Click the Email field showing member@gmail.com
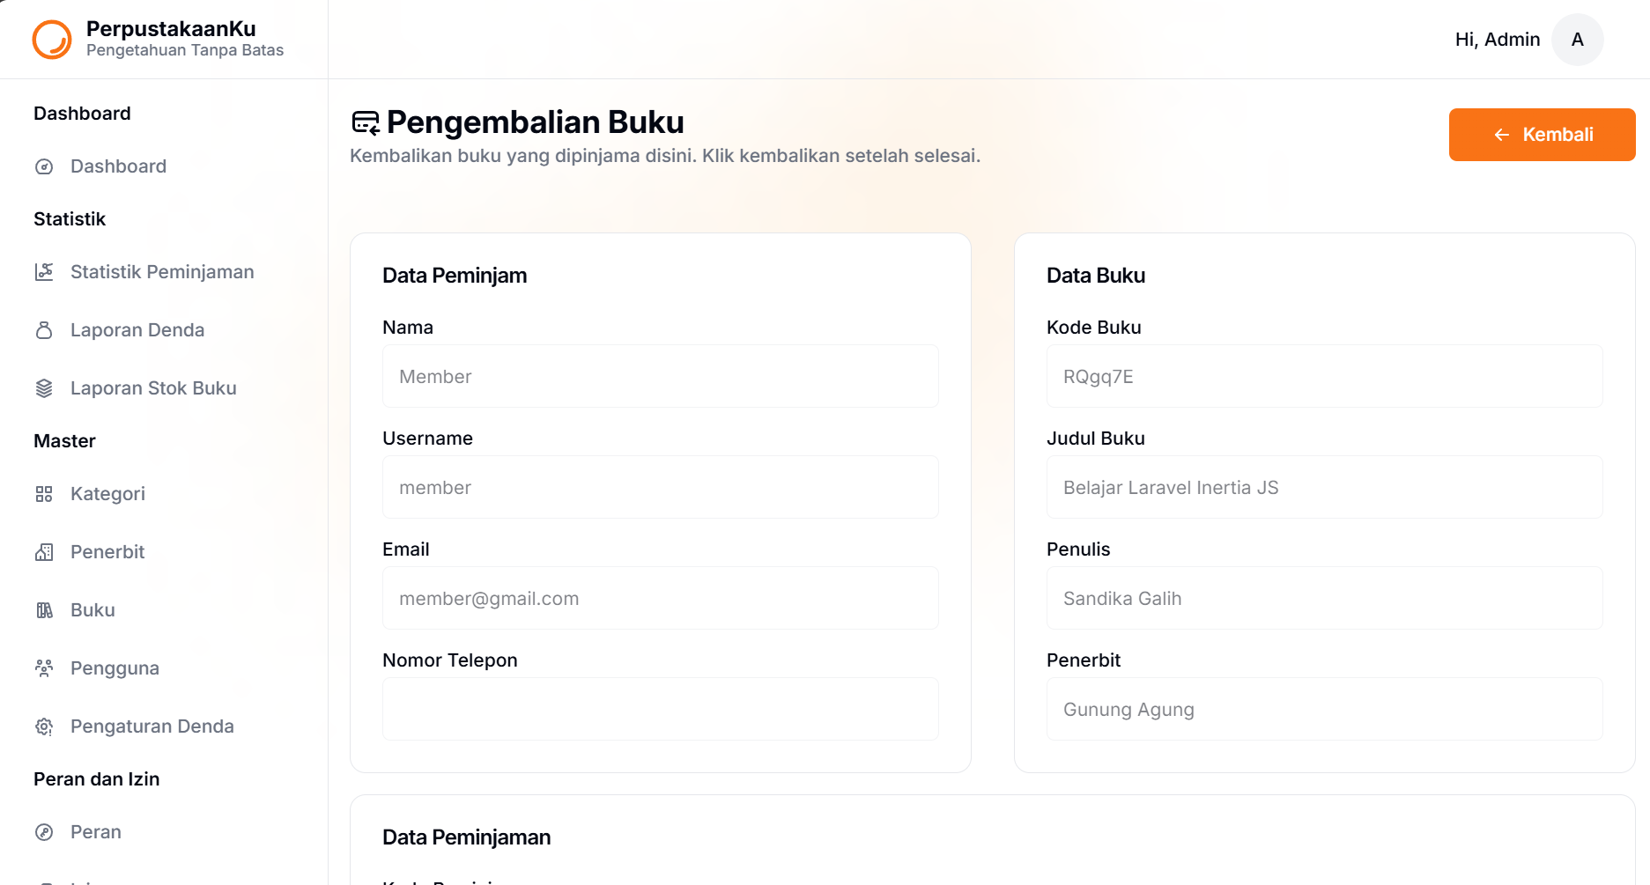The image size is (1650, 885). coord(661,598)
